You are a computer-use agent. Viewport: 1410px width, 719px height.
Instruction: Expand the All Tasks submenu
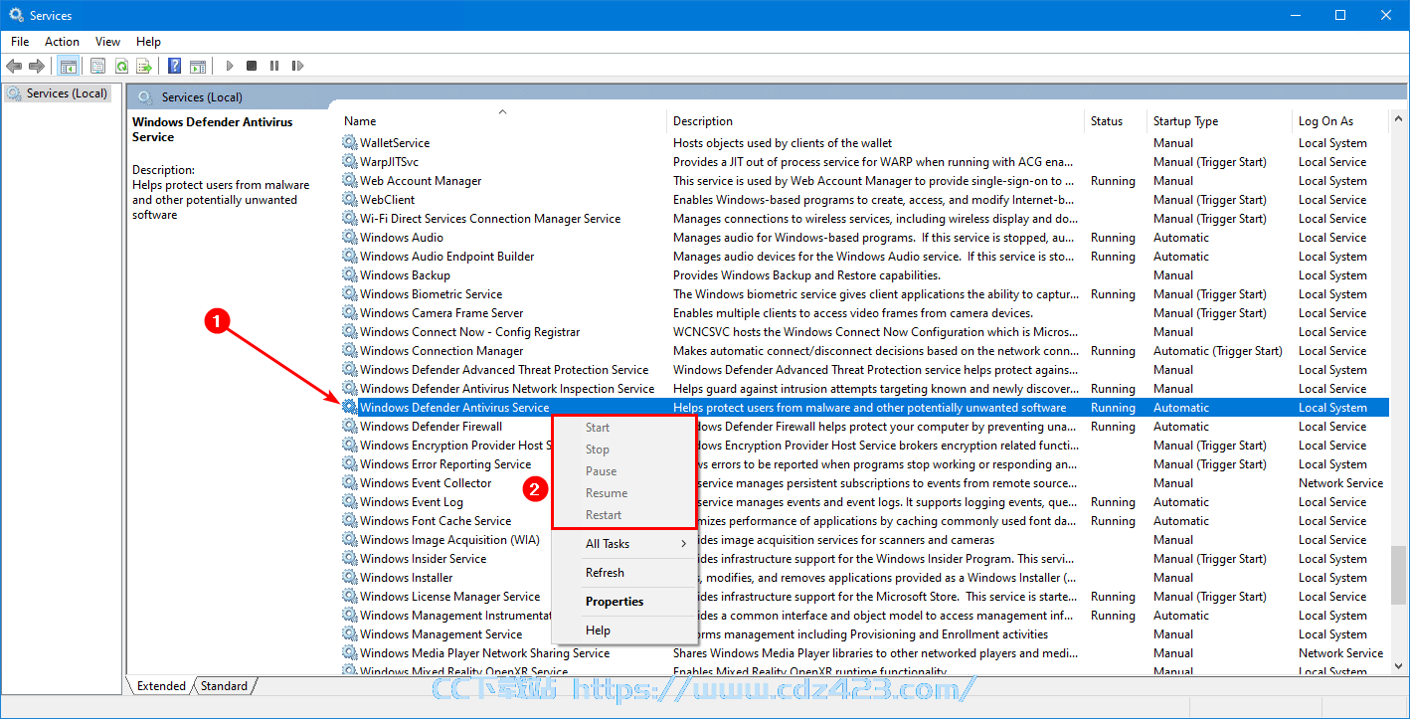click(x=623, y=544)
